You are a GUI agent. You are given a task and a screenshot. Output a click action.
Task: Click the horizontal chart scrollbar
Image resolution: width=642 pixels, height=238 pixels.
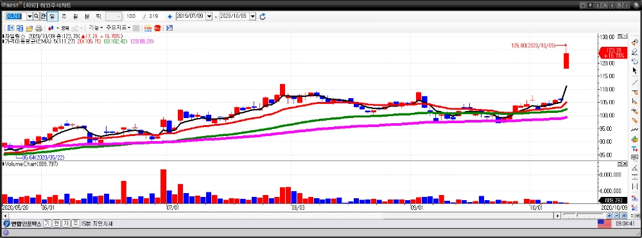coord(281,216)
